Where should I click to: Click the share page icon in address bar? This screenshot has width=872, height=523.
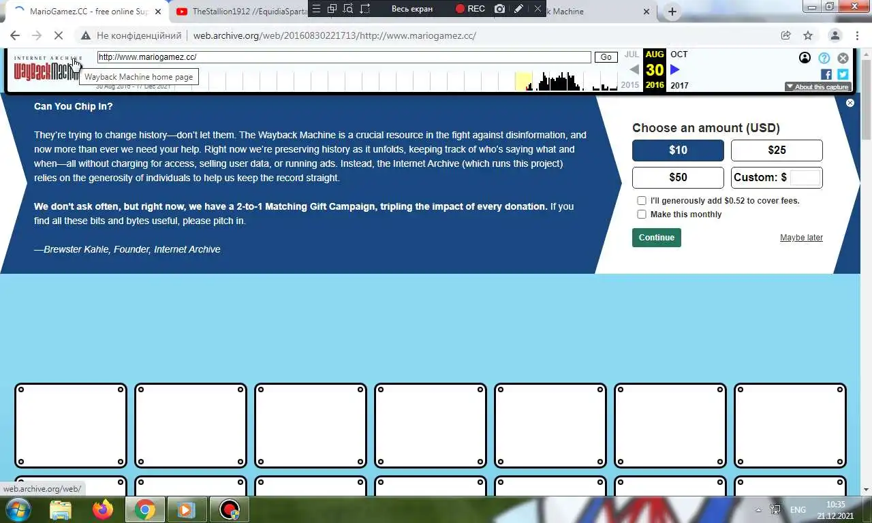[785, 35]
